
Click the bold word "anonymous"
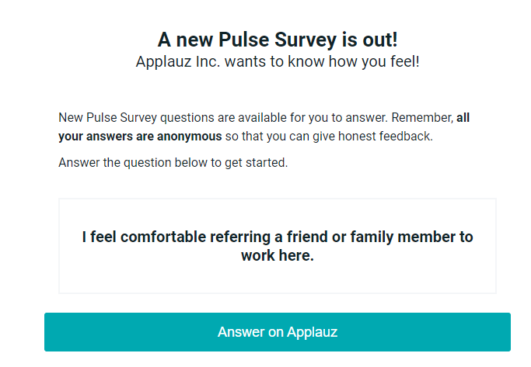click(x=185, y=137)
